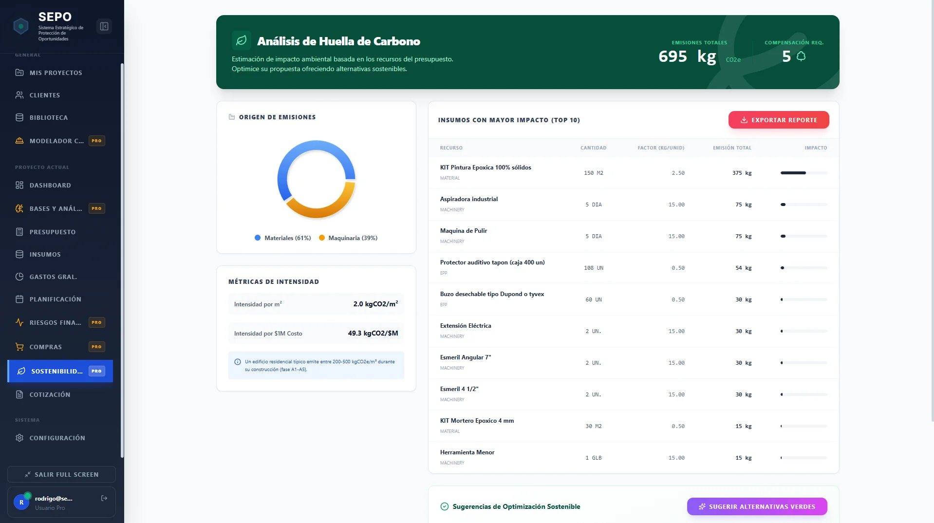The height and width of the screenshot is (523, 934).
Task: Click the Exportar Reporte button
Action: (778, 119)
